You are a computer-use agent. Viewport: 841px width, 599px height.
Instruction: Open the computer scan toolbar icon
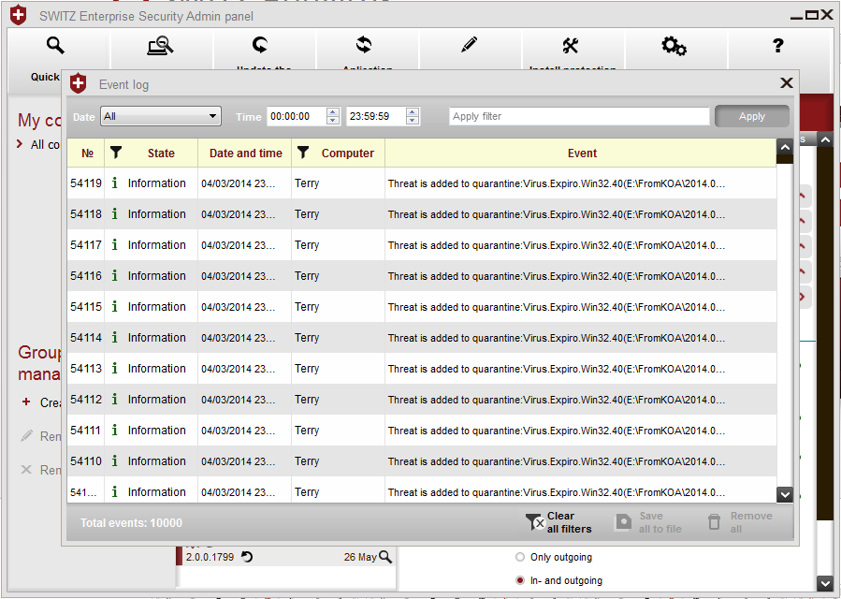[x=160, y=46]
